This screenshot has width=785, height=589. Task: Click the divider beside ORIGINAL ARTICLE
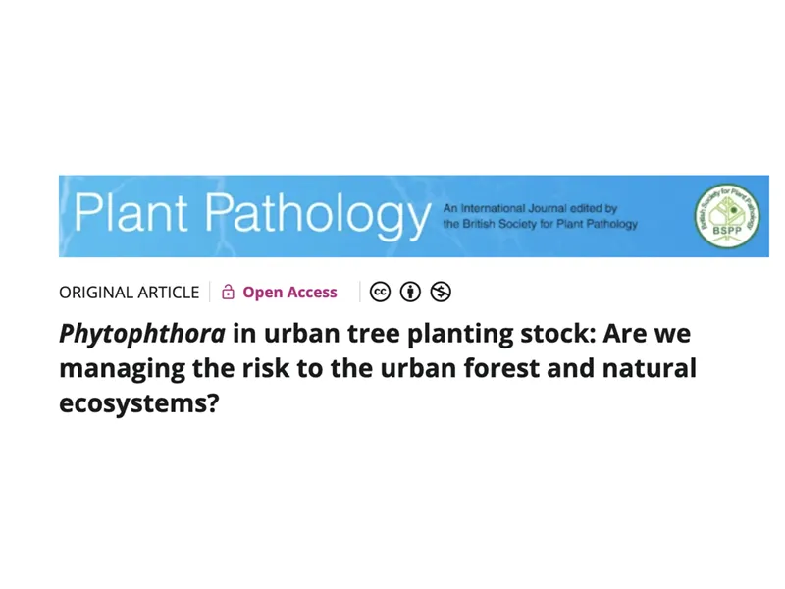(210, 292)
